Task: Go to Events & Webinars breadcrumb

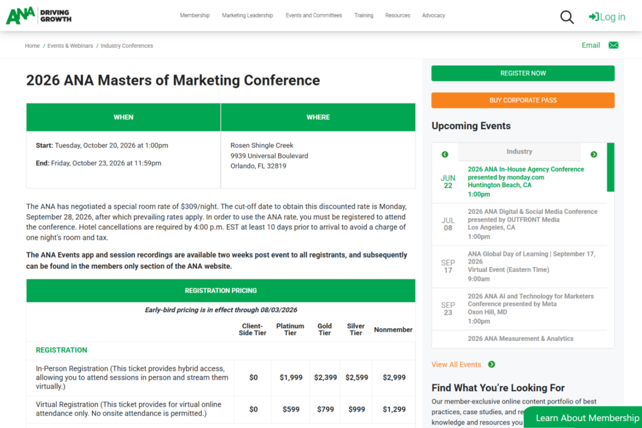Action: [x=70, y=46]
